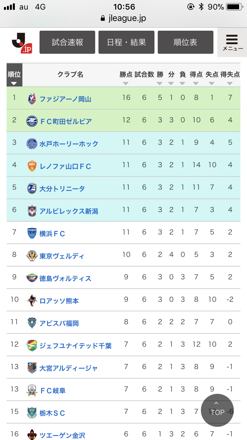
Task: Open the 大分トリニータ club link
Action: click(x=62, y=189)
